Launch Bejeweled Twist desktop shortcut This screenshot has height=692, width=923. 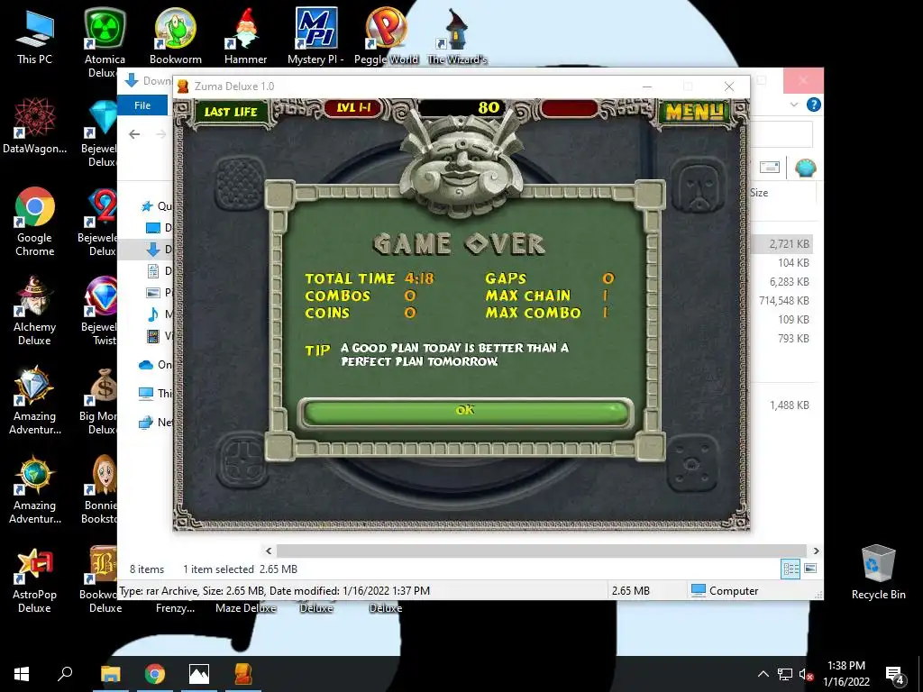[x=100, y=311]
